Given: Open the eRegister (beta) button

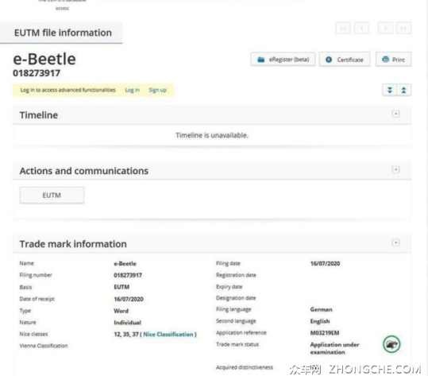Looking at the screenshot, I should pyautogui.click(x=283, y=60).
